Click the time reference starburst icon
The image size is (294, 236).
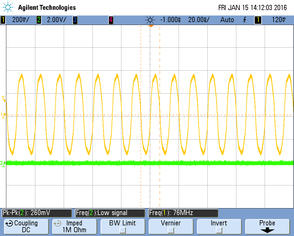point(150,20)
